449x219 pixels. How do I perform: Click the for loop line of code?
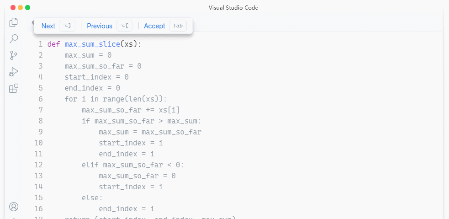point(116,99)
